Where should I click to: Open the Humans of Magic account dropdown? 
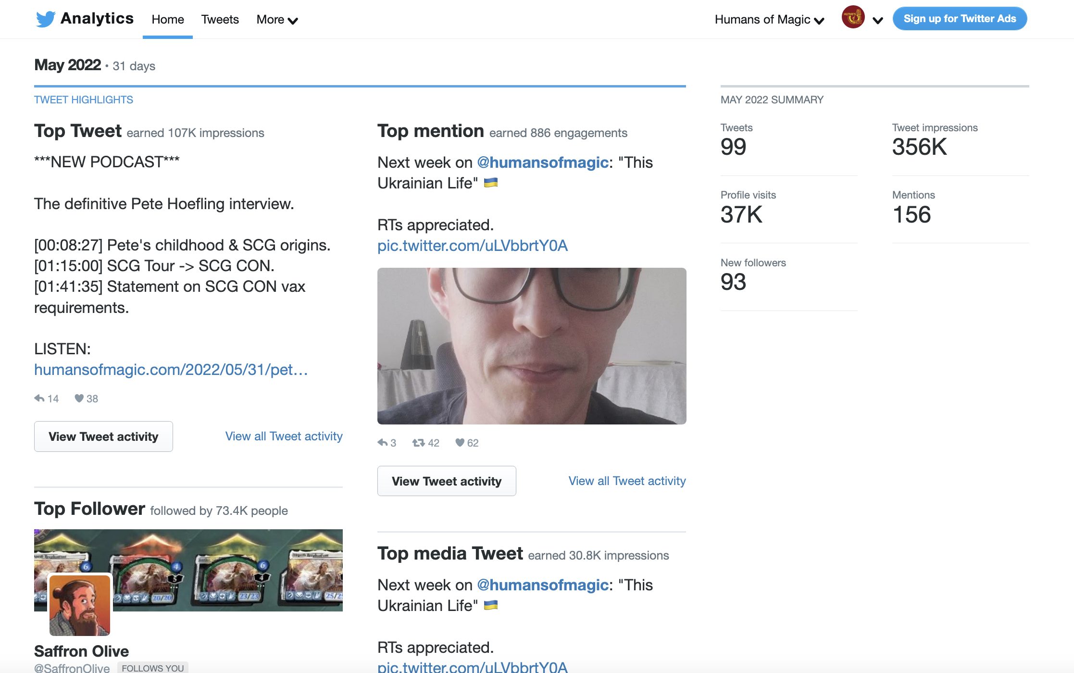pyautogui.click(x=769, y=20)
